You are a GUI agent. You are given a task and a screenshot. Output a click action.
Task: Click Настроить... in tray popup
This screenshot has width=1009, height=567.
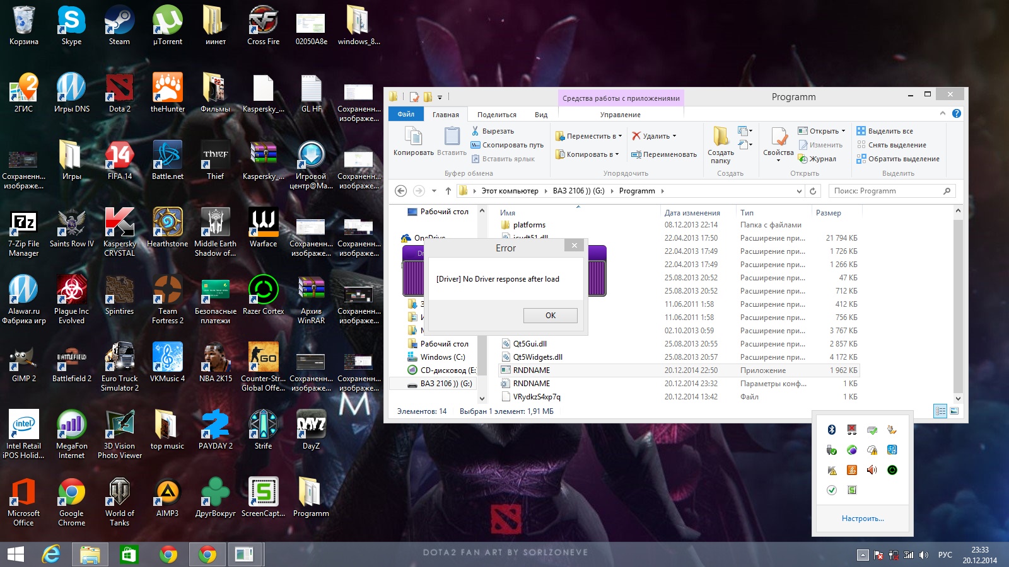point(863,518)
